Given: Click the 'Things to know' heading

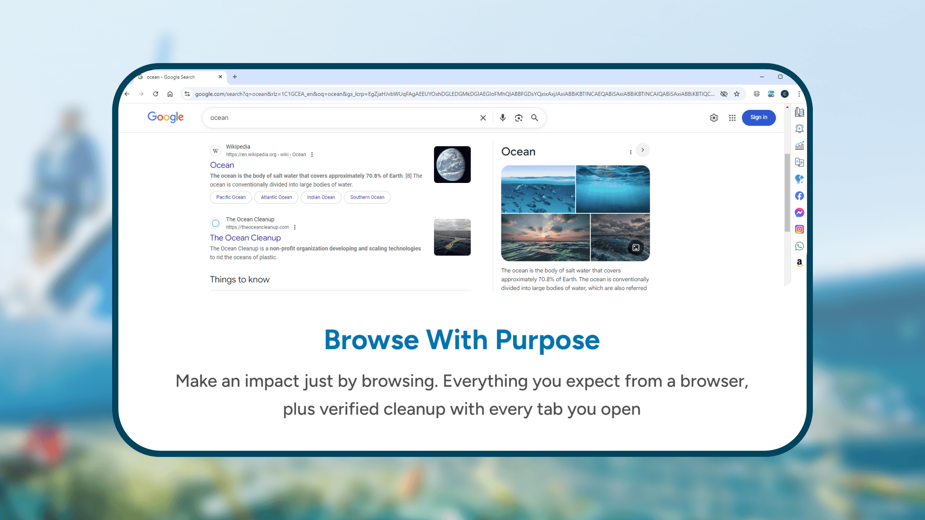Looking at the screenshot, I should pos(240,280).
